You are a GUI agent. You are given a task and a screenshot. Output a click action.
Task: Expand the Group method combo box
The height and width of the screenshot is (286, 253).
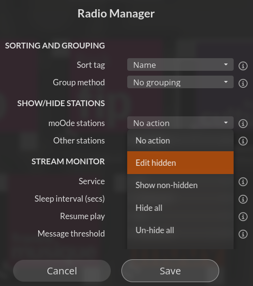coord(180,82)
